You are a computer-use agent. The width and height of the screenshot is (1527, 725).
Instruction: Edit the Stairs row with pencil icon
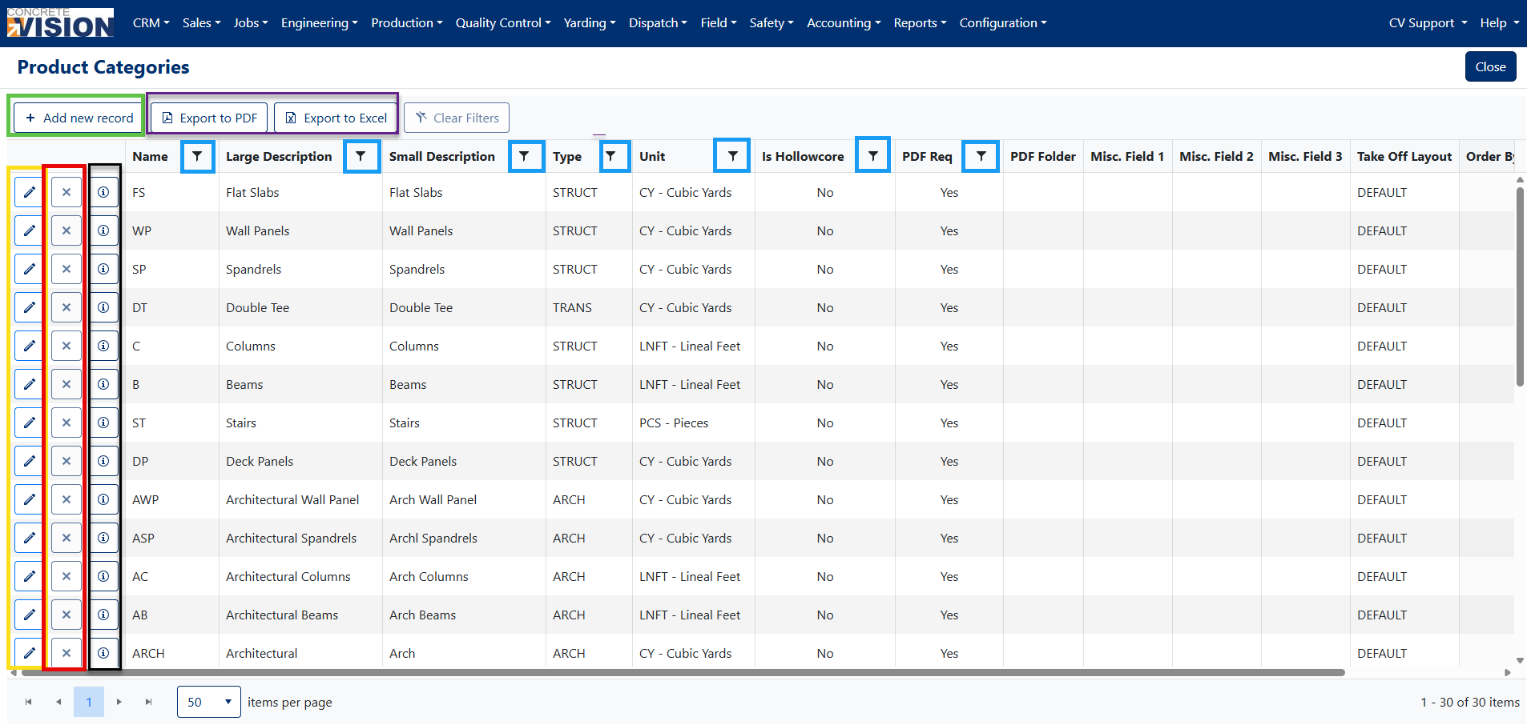pos(29,423)
